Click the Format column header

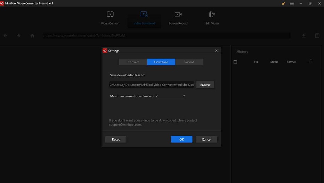[291, 62]
